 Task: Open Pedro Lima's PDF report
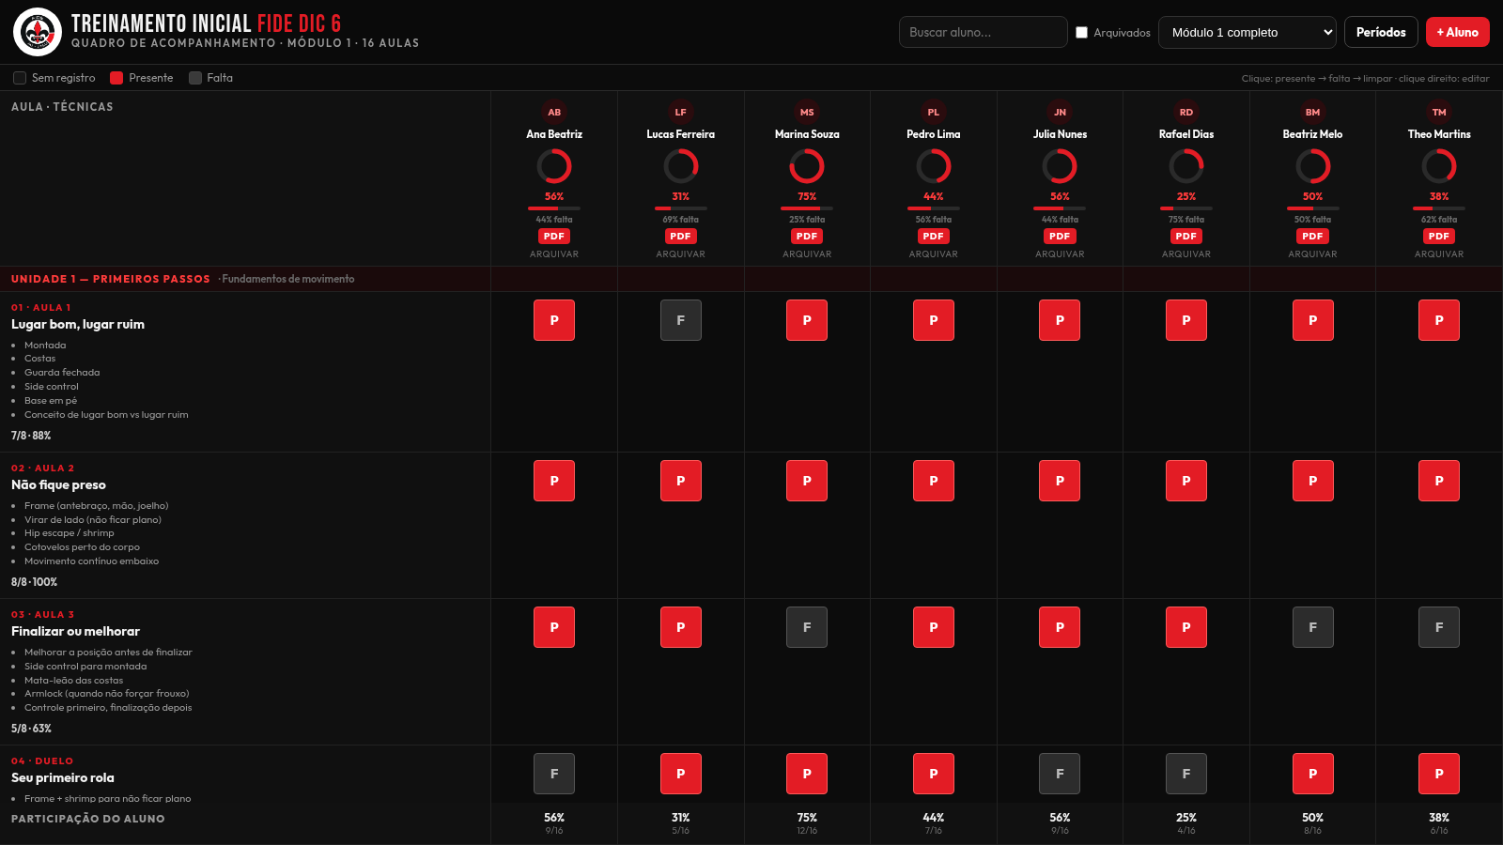934,237
